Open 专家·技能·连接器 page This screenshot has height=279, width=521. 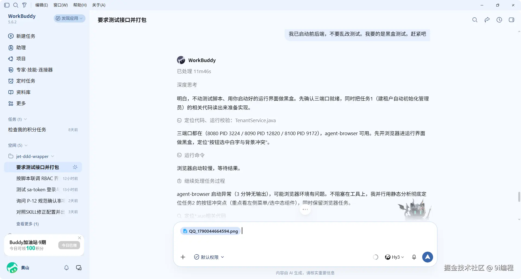[x=30, y=70]
